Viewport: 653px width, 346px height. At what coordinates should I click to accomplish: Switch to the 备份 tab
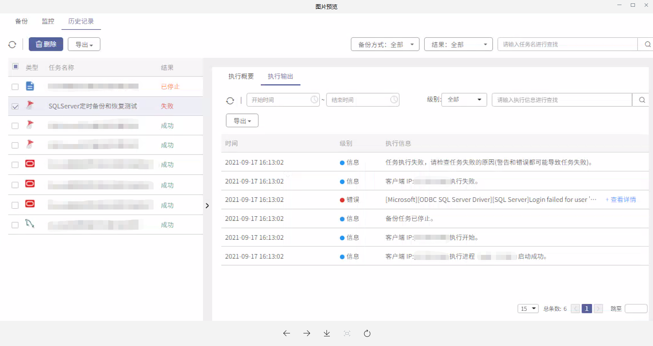(x=21, y=21)
